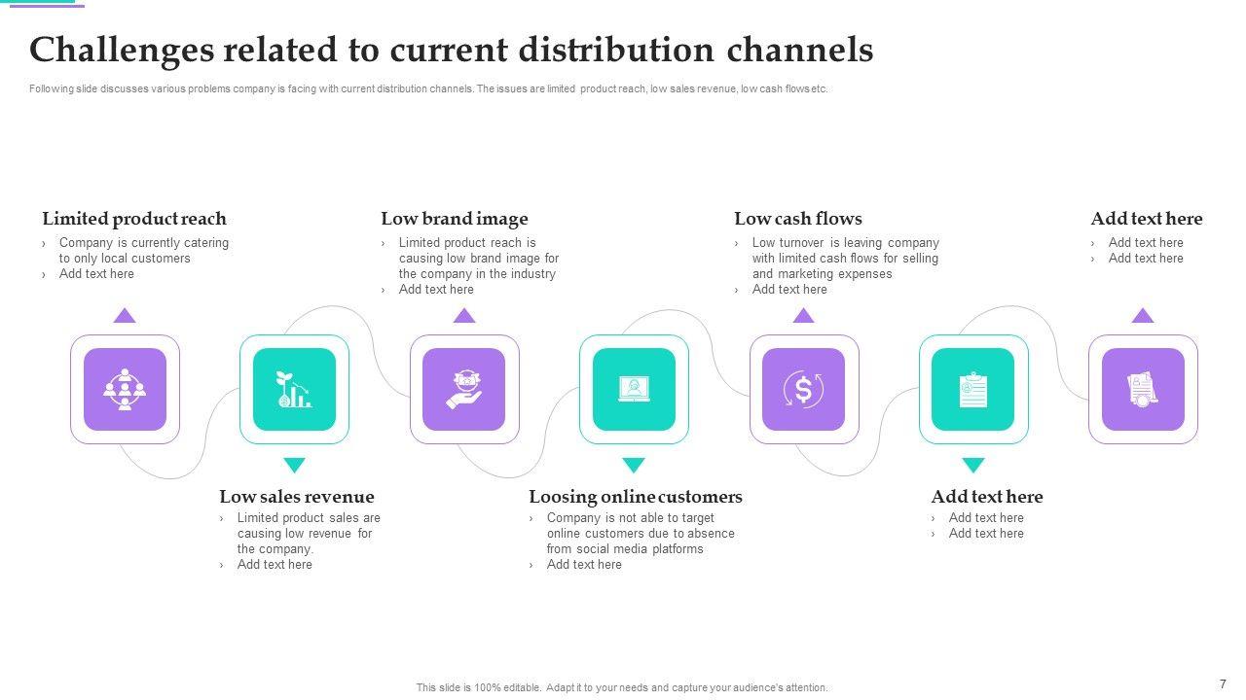This screenshot has height=700, width=1246.
Task: Click teal triangle above bottom Add text here heading
Action: click(x=973, y=466)
